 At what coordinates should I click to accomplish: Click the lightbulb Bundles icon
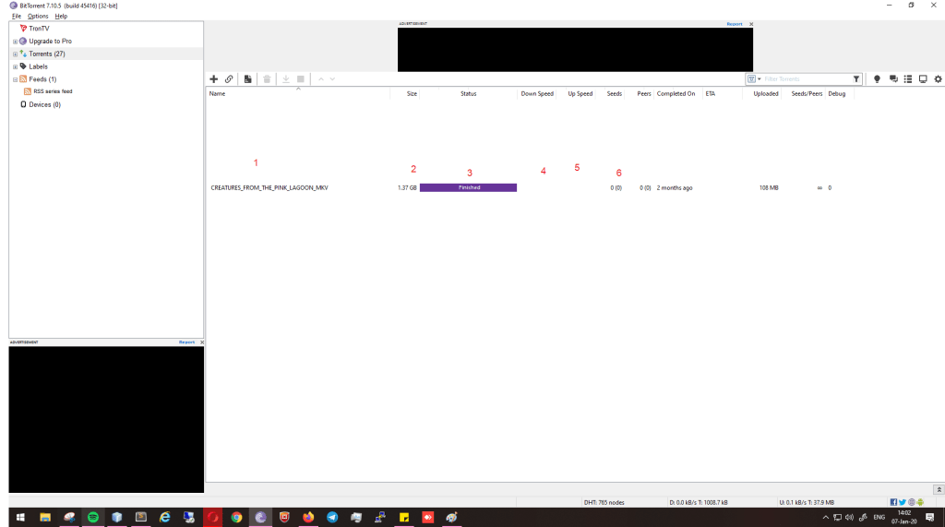coord(877,79)
